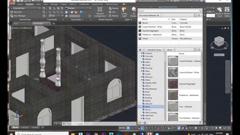Click the workspace switching gear icon
The width and height of the screenshot is (240, 135).
tap(196, 128)
